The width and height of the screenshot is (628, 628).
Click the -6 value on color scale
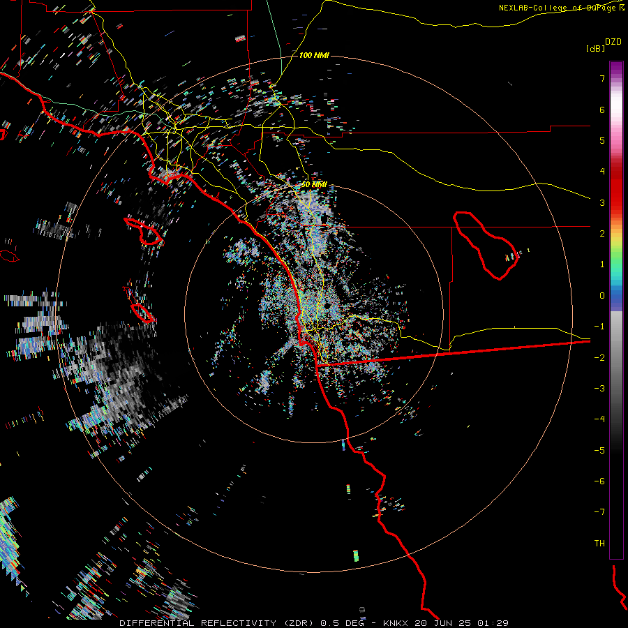[599, 481]
